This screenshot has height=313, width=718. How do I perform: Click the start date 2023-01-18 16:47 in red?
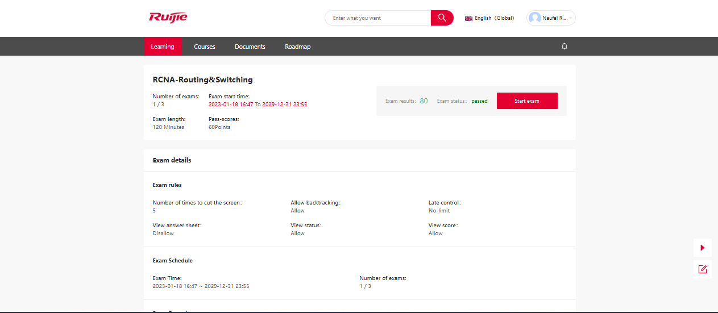pos(231,105)
